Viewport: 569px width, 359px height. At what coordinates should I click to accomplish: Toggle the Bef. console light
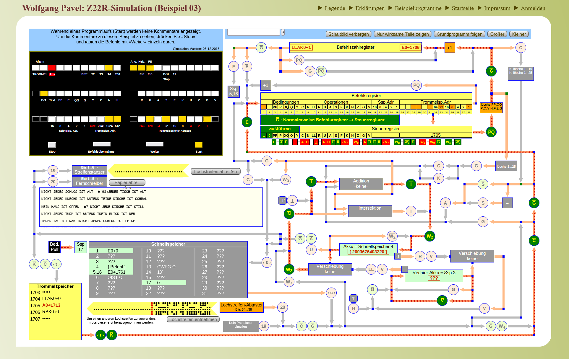(44, 94)
